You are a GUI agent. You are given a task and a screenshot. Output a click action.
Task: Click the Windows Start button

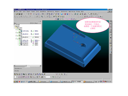(16, 82)
